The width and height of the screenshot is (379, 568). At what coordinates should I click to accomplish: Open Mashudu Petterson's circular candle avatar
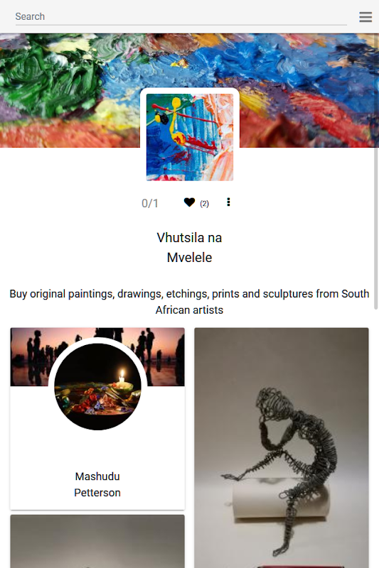(x=97, y=386)
